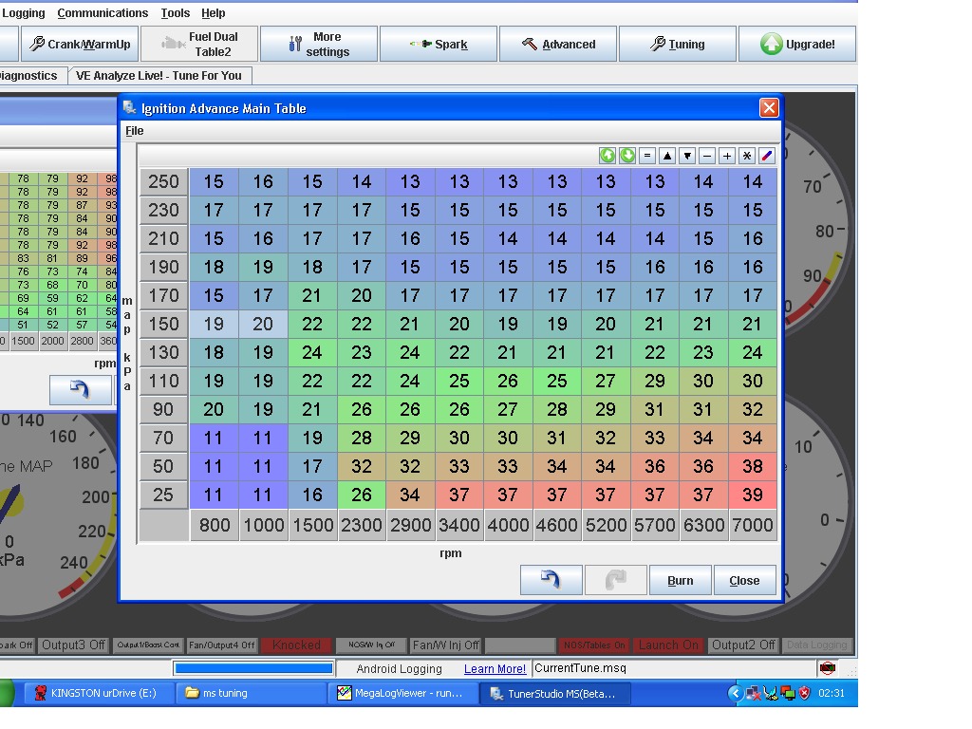The image size is (972, 729).
Task: Switch to VE Analyze Live tab
Action: (x=159, y=76)
